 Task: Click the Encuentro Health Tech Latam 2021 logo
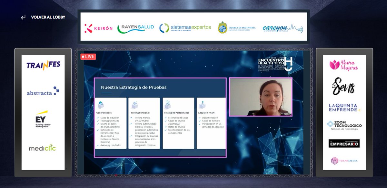pos(276,65)
